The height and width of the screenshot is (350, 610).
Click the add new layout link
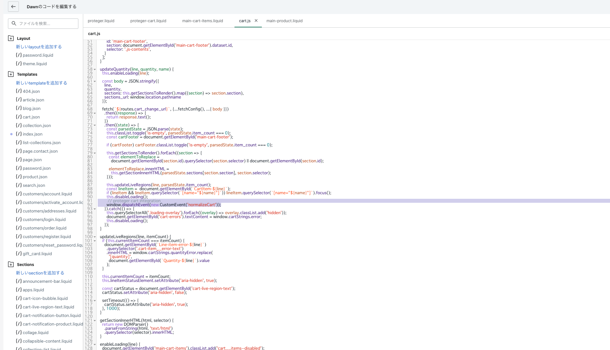(39, 47)
